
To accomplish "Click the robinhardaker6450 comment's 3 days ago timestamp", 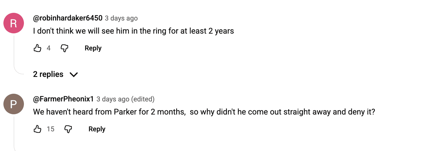I will click(121, 19).
